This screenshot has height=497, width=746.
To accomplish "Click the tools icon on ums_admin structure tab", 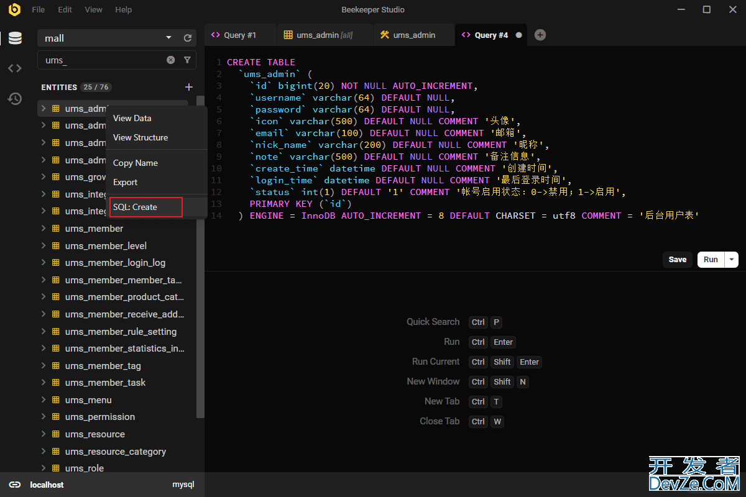I will (x=385, y=35).
